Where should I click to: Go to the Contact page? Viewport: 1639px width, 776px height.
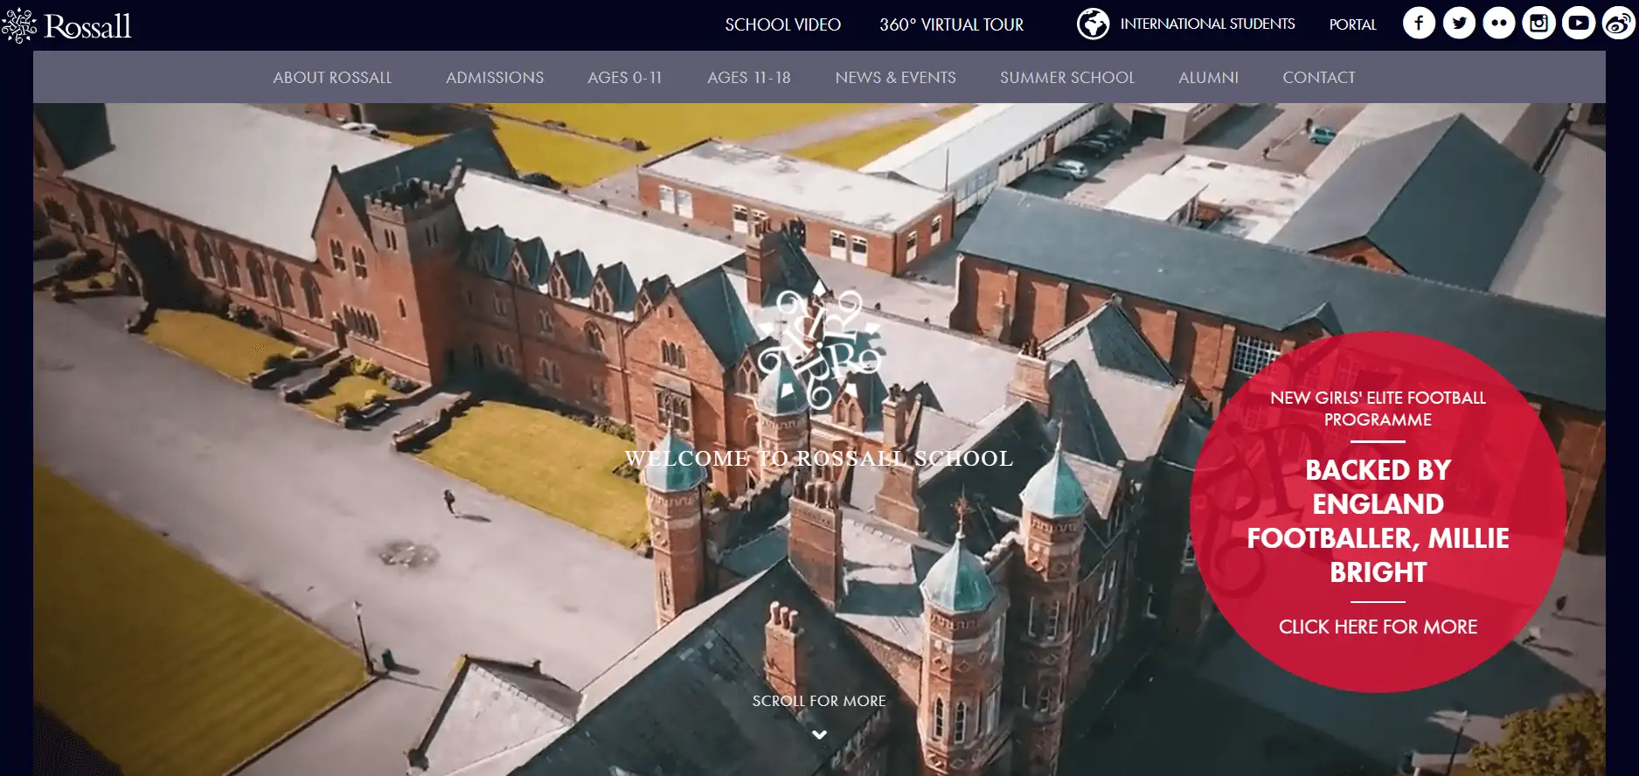click(x=1319, y=78)
